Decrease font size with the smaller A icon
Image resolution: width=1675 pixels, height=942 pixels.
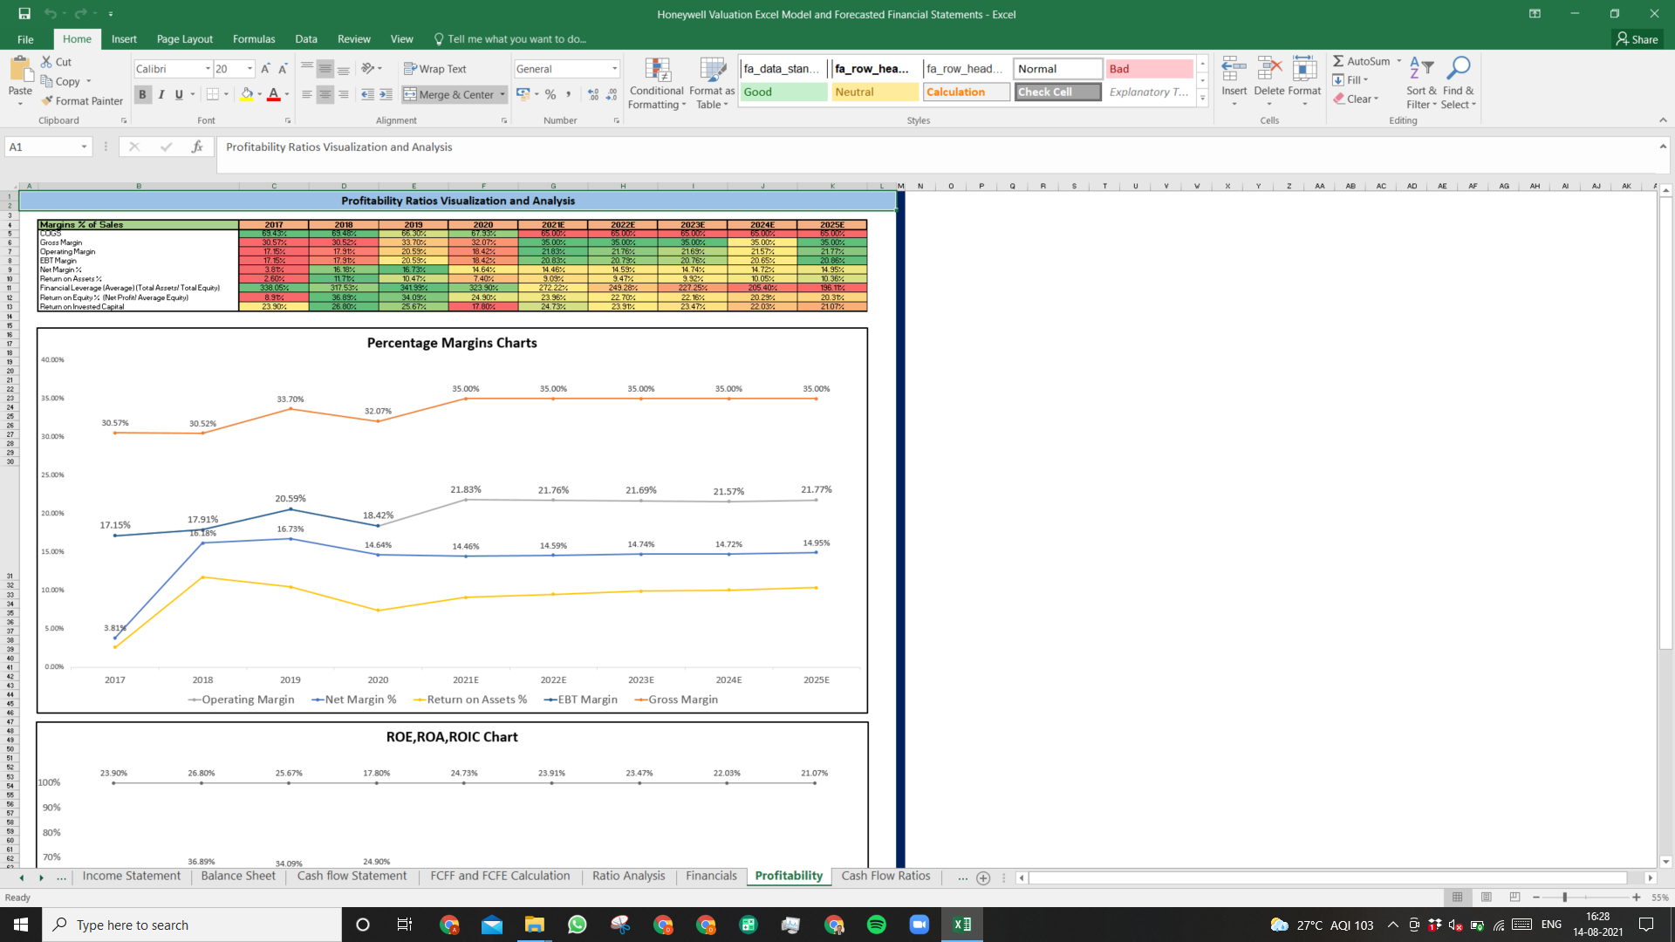[x=283, y=69]
